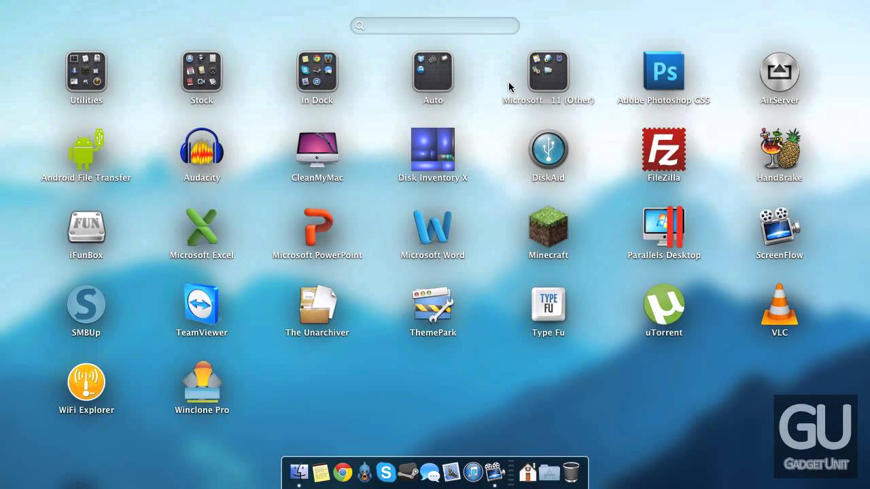Open Type Fu
The image size is (870, 489).
click(549, 304)
